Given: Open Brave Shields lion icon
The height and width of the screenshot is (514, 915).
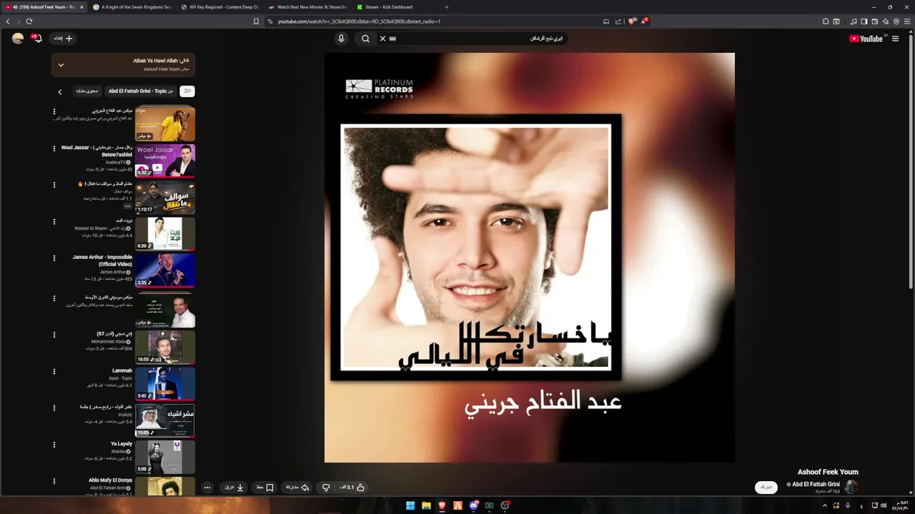Looking at the screenshot, I should point(633,21).
